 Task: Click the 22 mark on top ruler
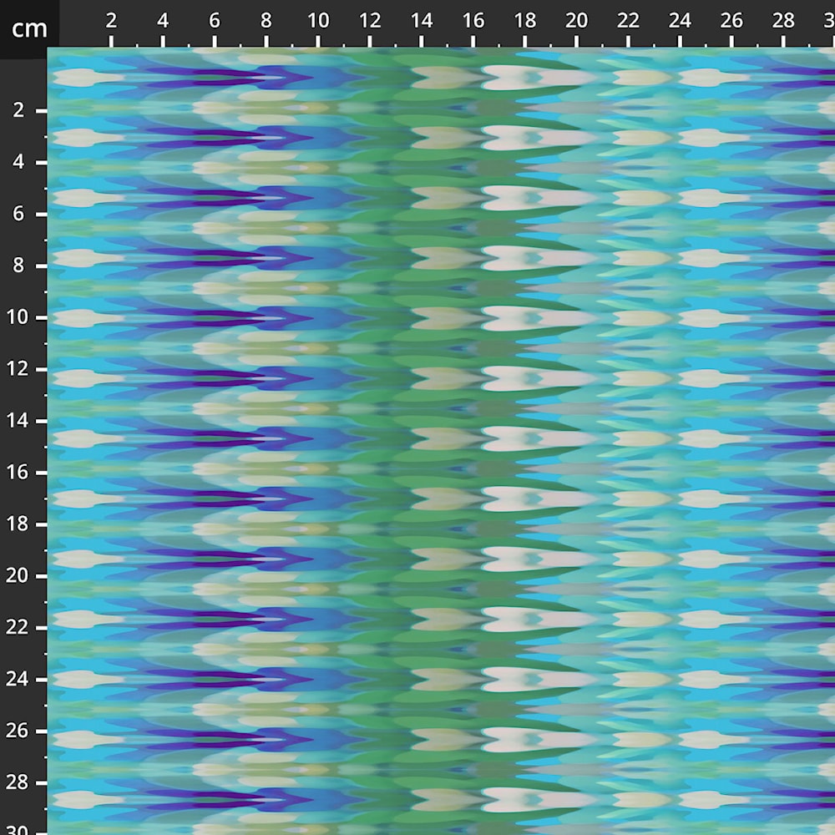629,22
